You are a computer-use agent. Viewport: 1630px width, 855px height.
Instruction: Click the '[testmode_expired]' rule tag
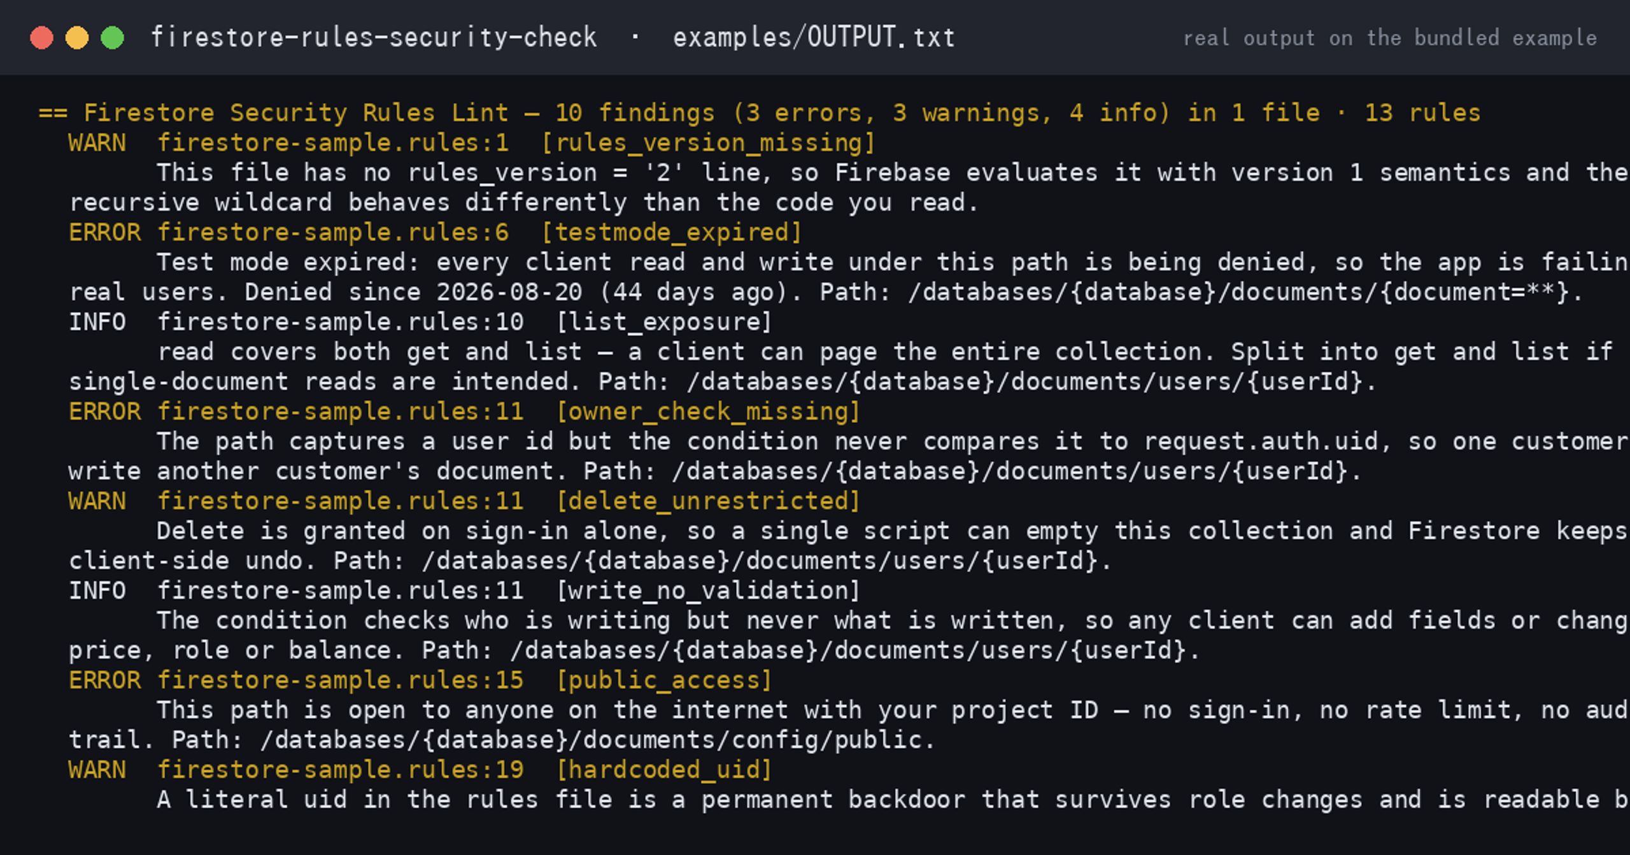pos(671,233)
